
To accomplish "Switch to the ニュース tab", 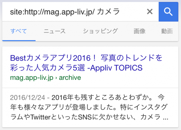I will 55,31.
